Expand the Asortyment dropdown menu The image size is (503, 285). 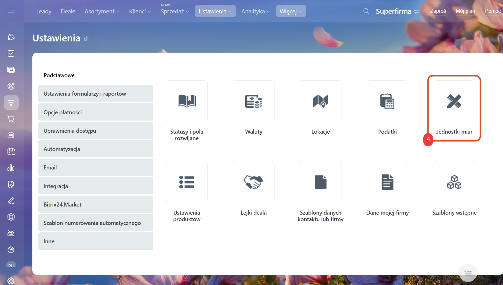102,11
